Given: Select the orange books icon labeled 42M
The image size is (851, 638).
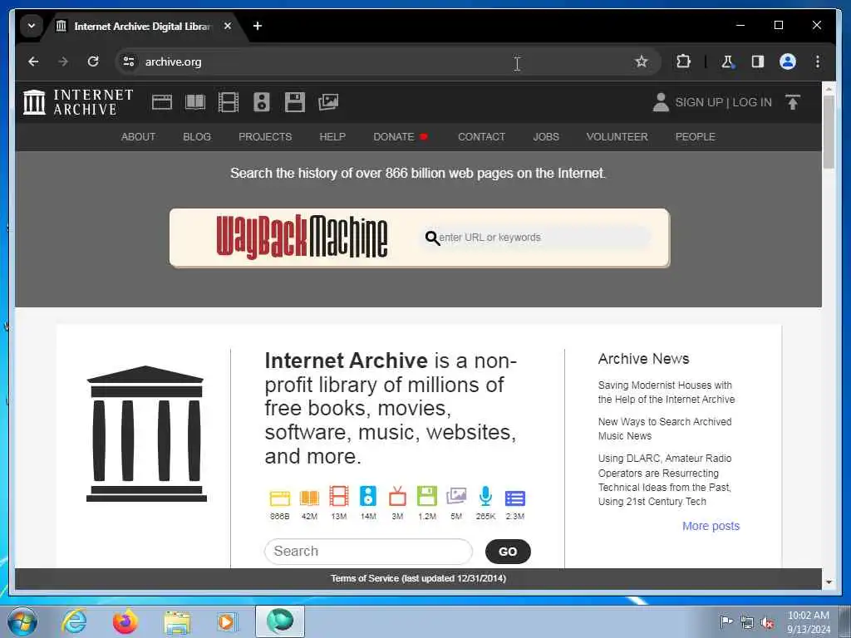Looking at the screenshot, I should pos(309,498).
